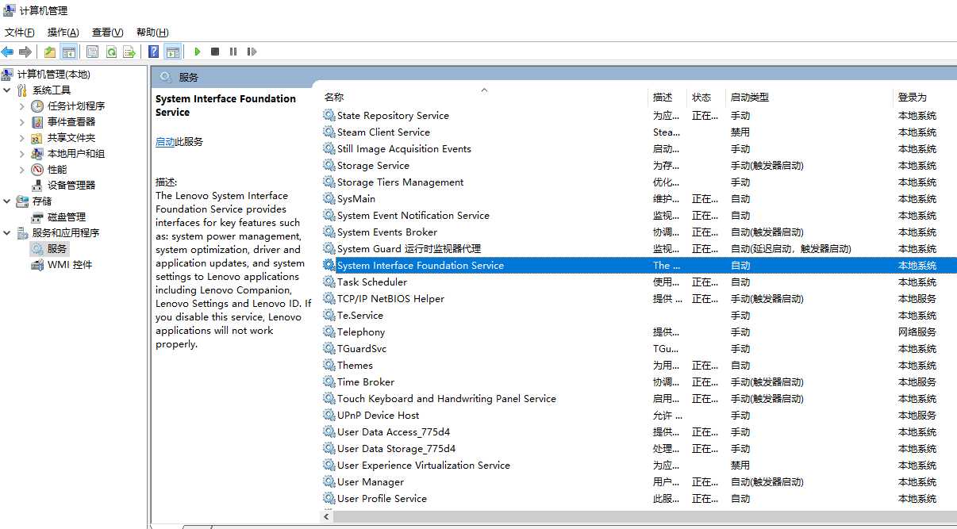Click the horizontal scrollbar left arrow

click(326, 516)
